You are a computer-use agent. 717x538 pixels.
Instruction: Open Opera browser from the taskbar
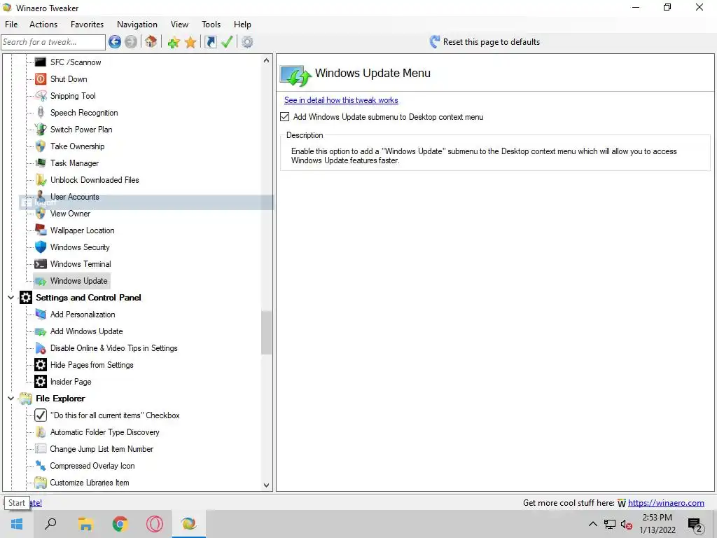155,524
